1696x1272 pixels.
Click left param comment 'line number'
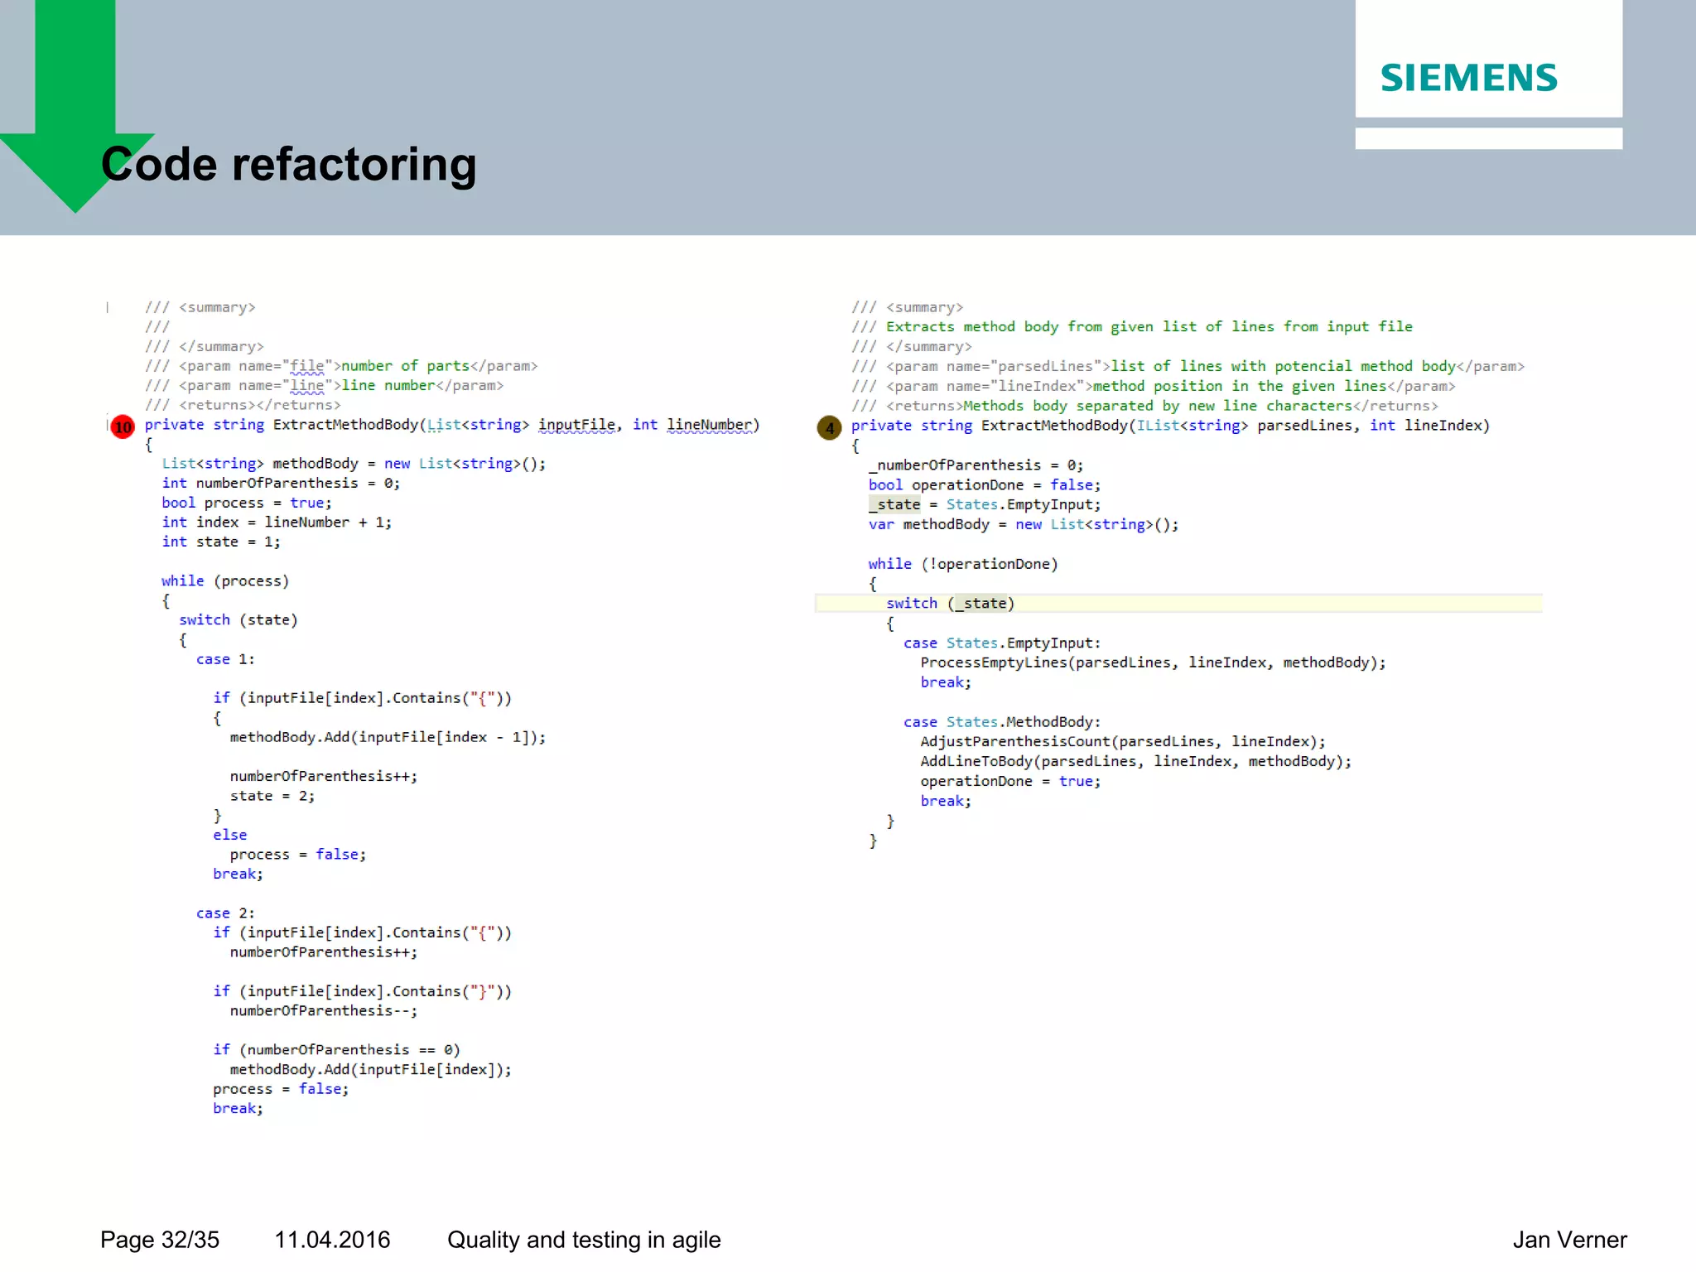[388, 385]
